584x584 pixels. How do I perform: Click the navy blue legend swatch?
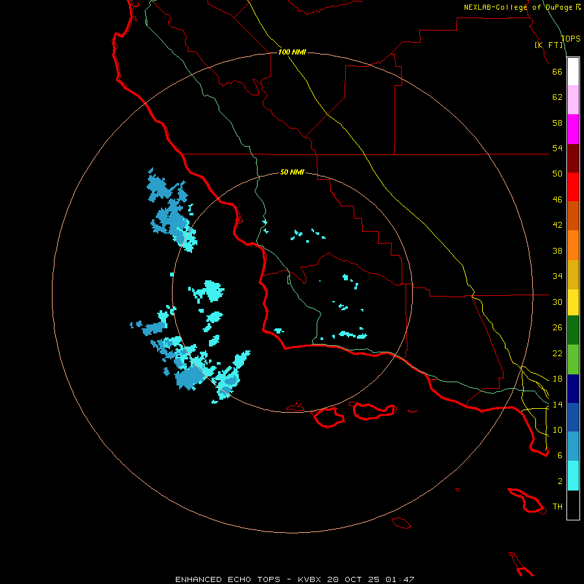coord(573,389)
